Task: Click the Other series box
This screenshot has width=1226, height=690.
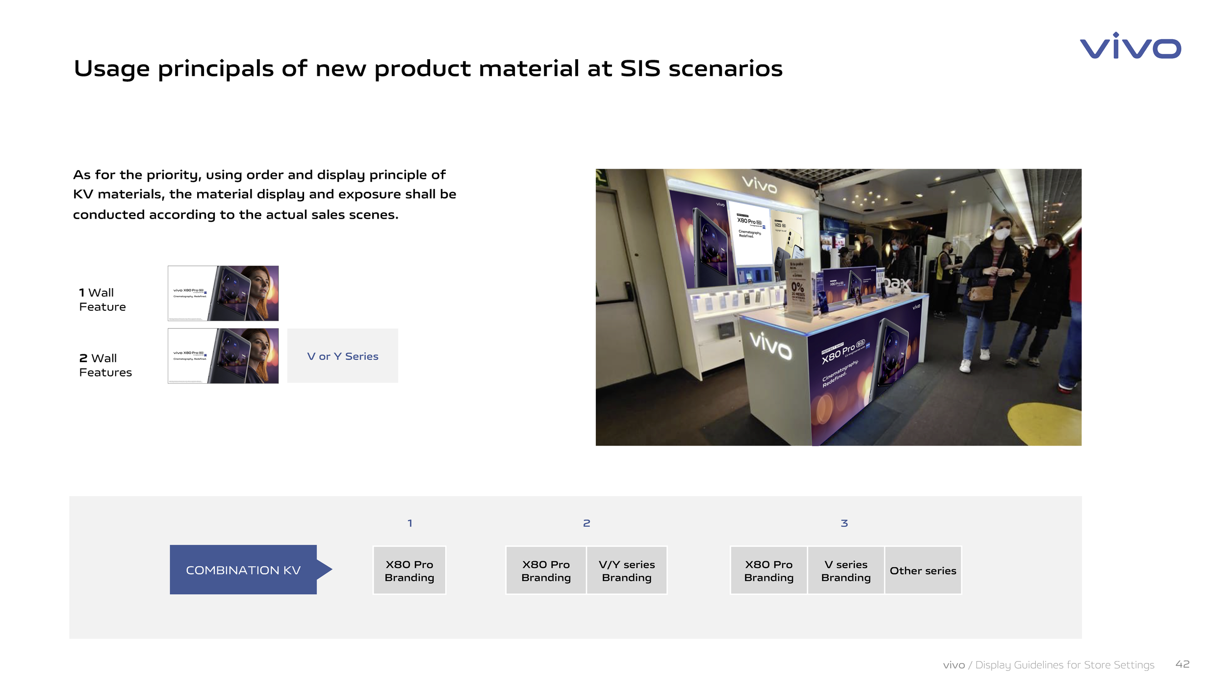Action: click(x=922, y=570)
